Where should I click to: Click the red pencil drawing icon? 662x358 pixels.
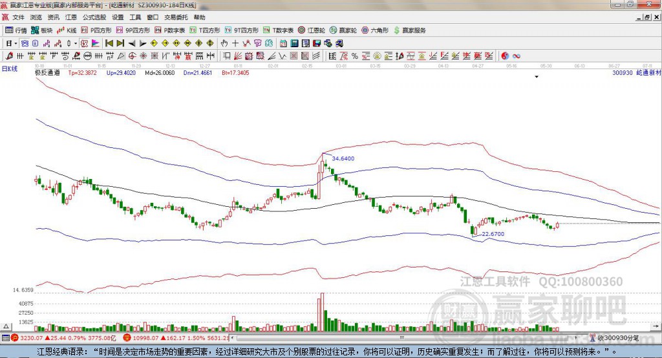click(9, 56)
